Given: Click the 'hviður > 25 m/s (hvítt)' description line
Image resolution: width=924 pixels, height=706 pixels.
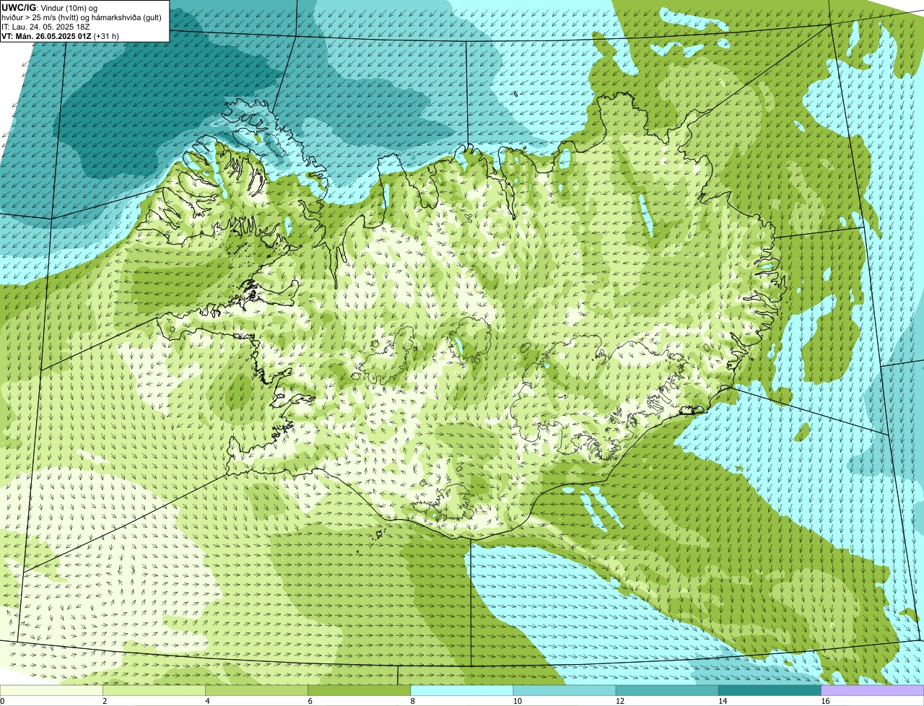Looking at the screenshot, I should (x=82, y=17).
